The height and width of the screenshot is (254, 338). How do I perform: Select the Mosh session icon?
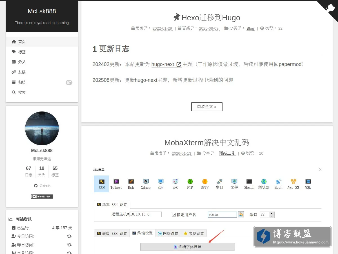point(278,184)
